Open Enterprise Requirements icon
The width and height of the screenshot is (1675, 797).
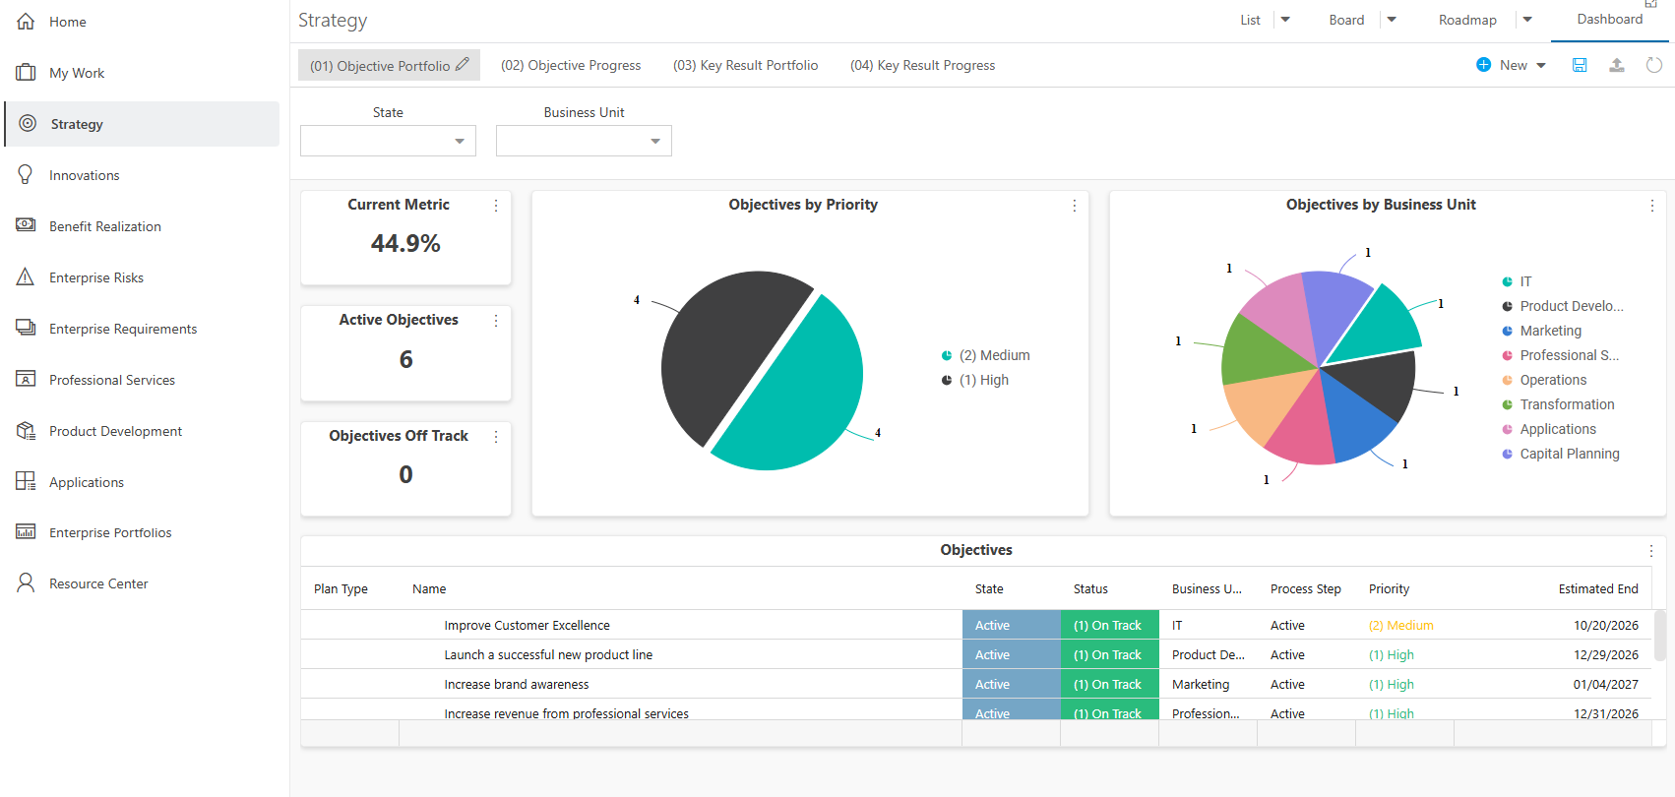pyautogui.click(x=26, y=328)
